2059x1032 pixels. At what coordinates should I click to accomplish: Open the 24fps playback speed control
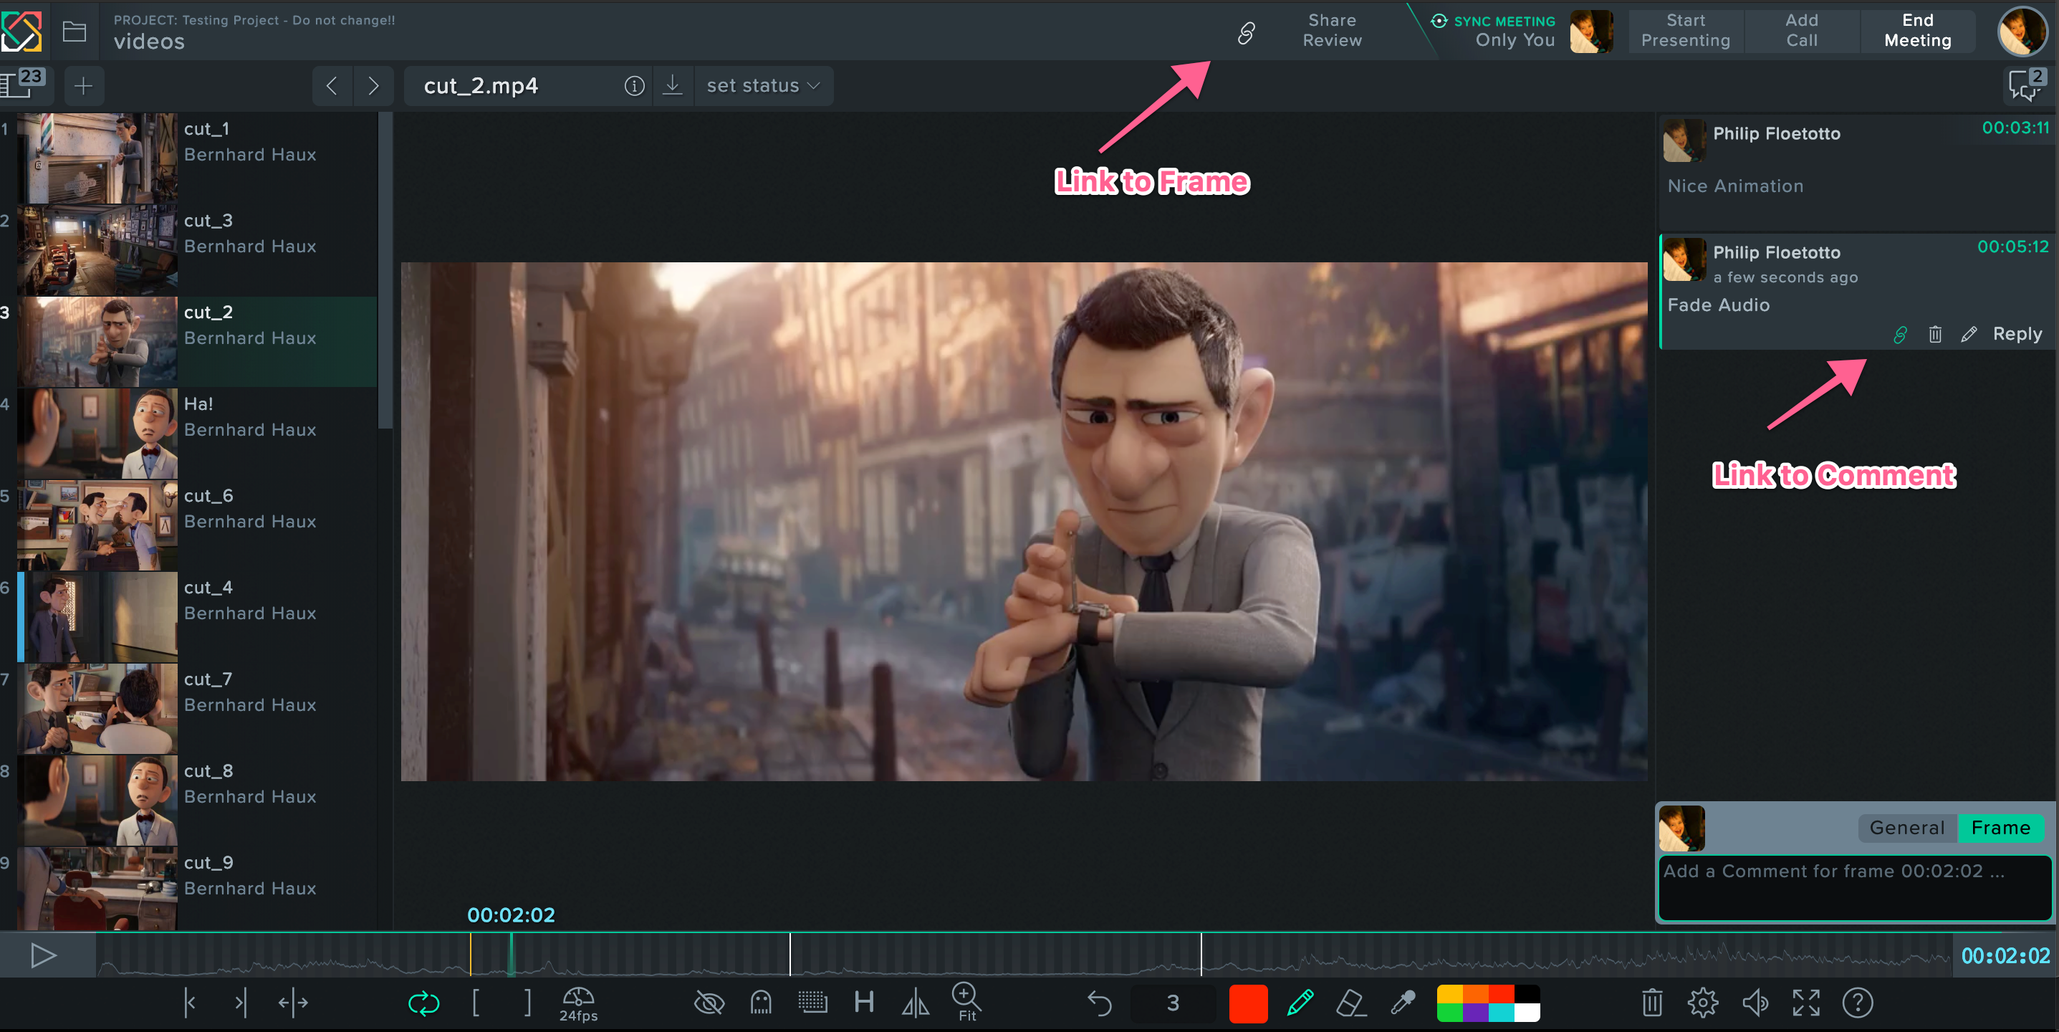point(578,1003)
